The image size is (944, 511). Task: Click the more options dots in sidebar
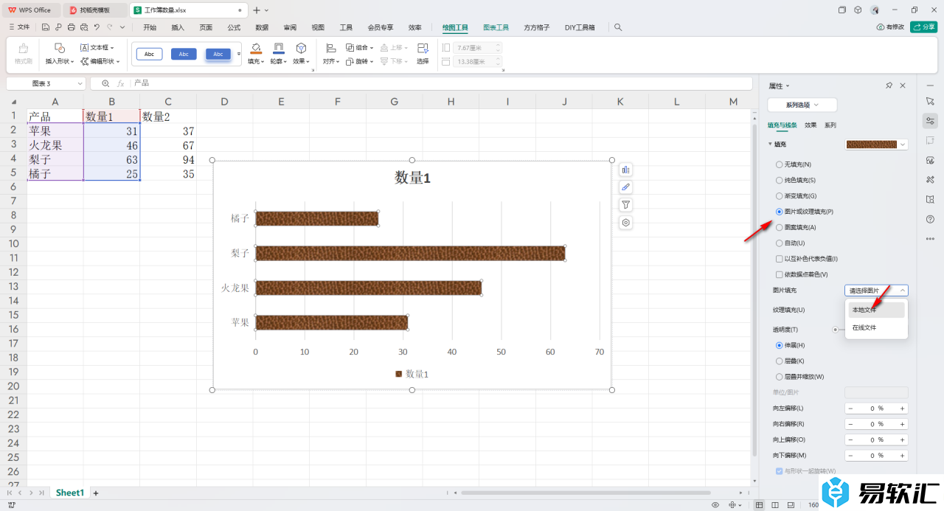pyautogui.click(x=930, y=238)
